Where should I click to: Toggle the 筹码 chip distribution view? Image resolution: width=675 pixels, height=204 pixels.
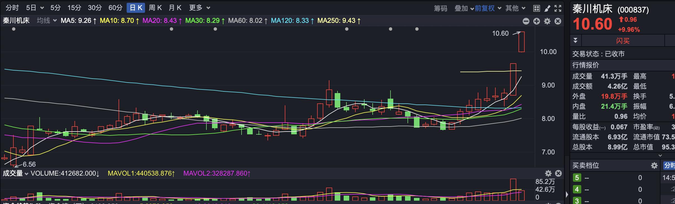click(440, 8)
